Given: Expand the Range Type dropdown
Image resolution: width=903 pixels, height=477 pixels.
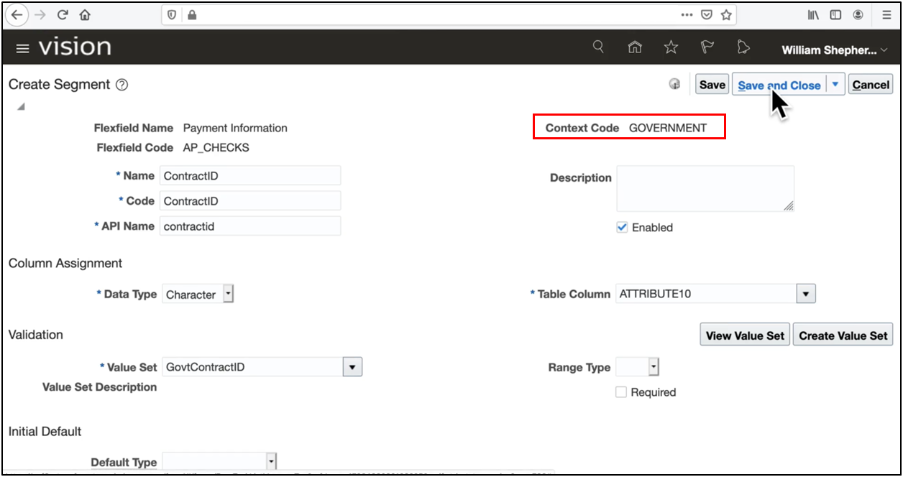Looking at the screenshot, I should 653,367.
